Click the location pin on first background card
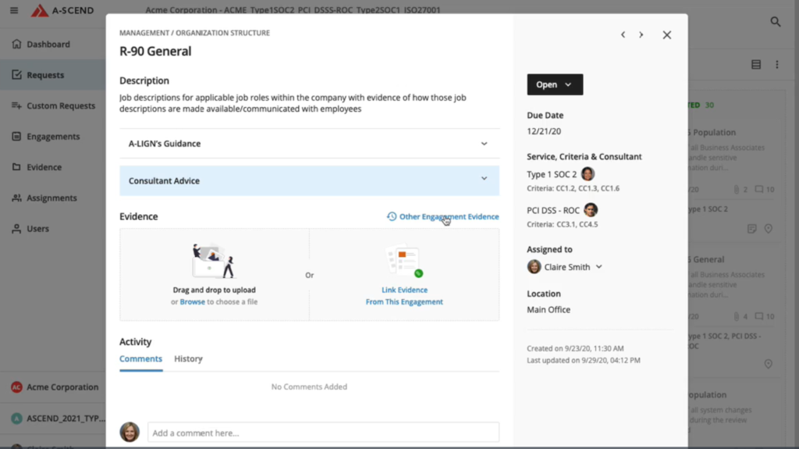This screenshot has width=799, height=449. click(x=768, y=229)
